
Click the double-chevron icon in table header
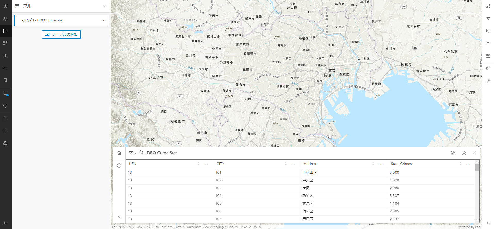[464, 153]
